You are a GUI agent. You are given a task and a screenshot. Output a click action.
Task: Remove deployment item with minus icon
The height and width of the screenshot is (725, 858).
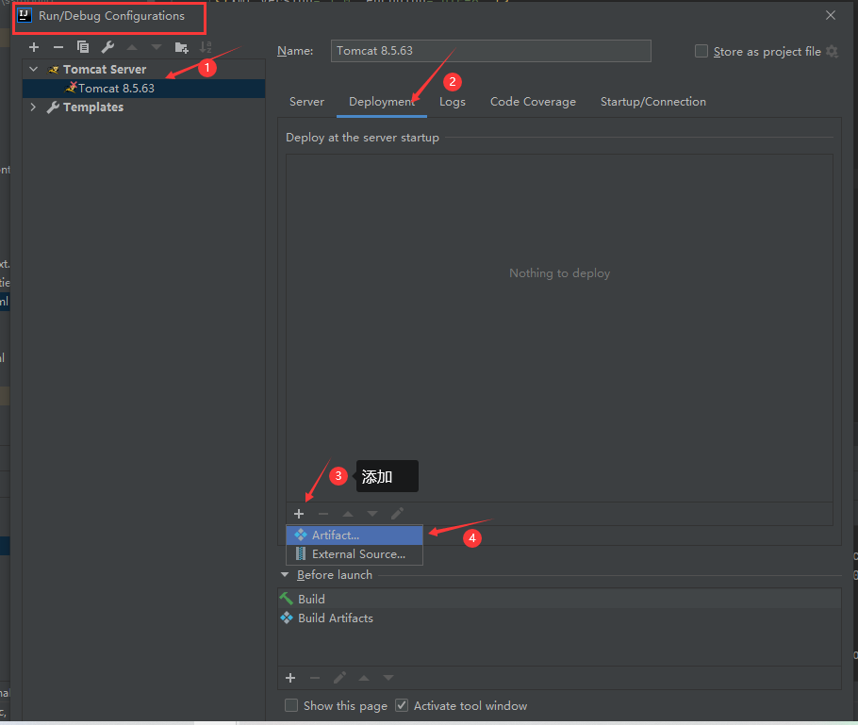pyautogui.click(x=323, y=514)
